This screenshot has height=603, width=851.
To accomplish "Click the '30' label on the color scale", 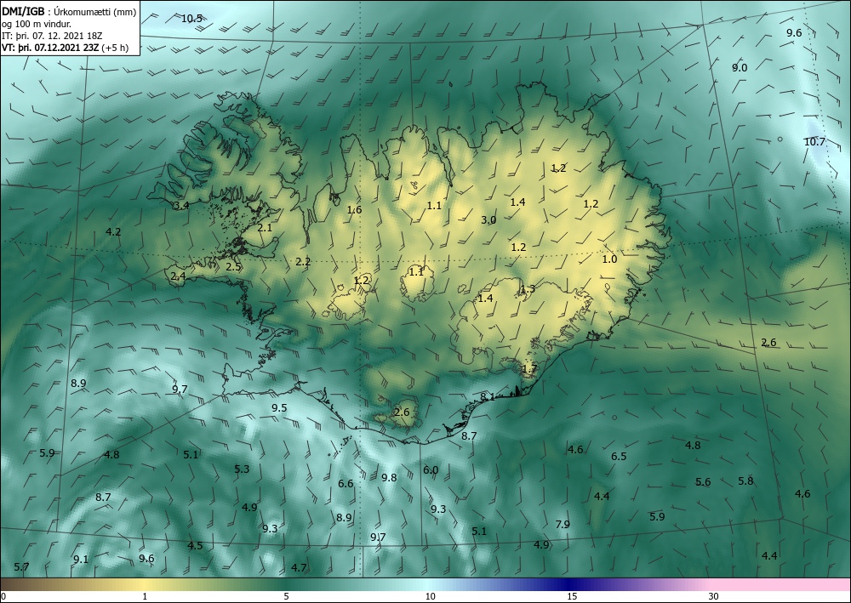I will tap(714, 597).
